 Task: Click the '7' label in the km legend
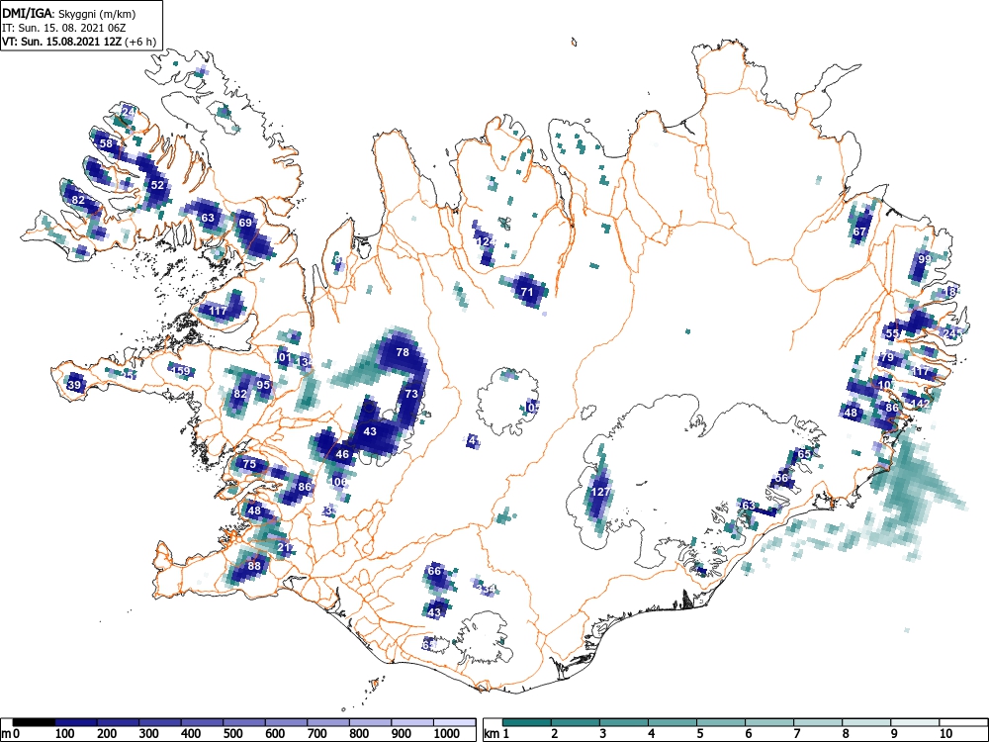[796, 734]
